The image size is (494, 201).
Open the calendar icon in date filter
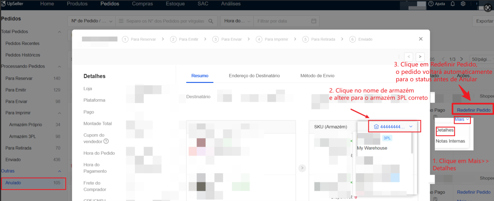[x=313, y=21]
